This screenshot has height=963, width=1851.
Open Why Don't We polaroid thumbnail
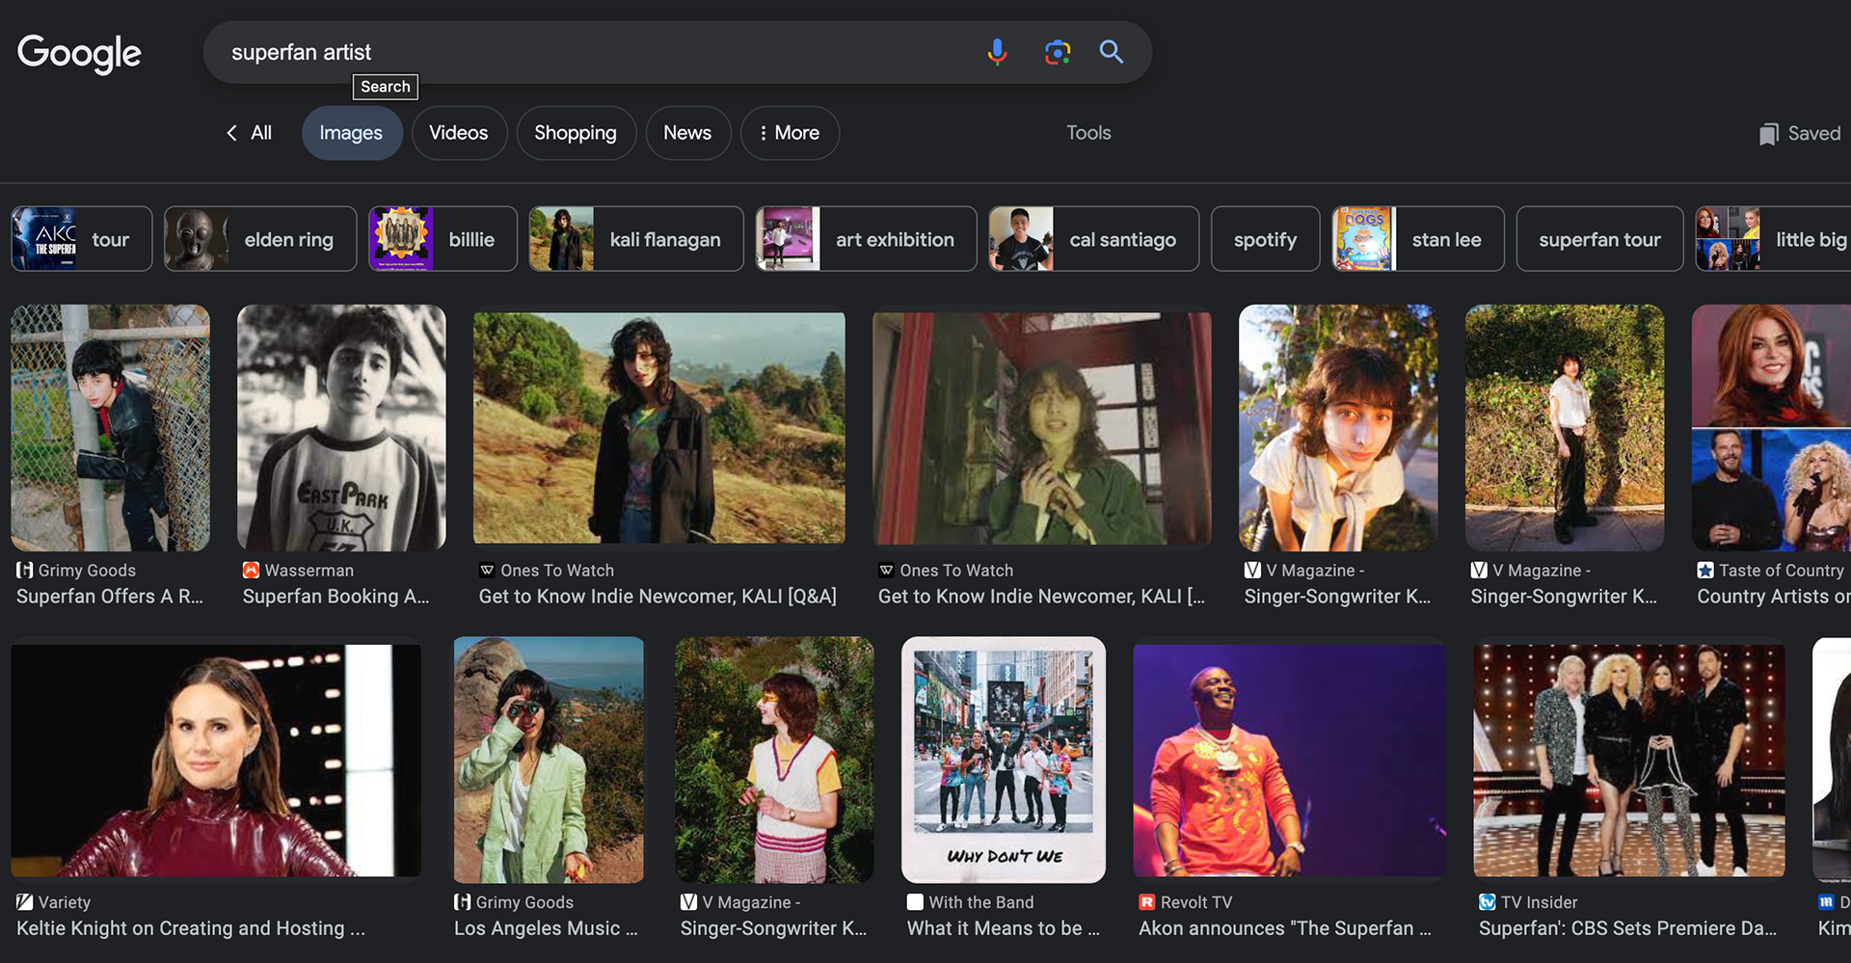[1004, 760]
